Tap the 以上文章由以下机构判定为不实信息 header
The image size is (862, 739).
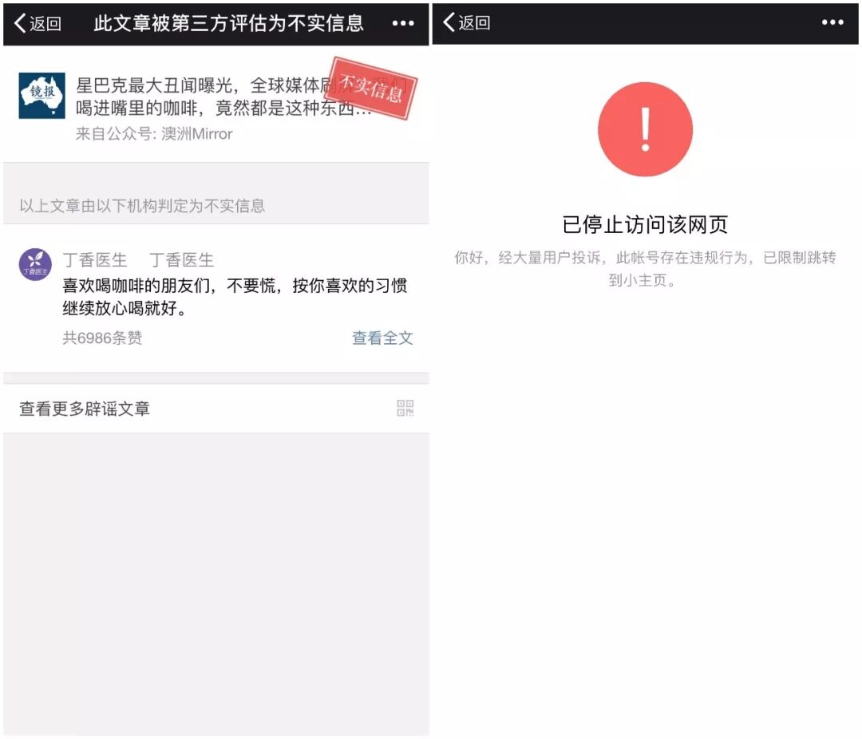tap(142, 206)
